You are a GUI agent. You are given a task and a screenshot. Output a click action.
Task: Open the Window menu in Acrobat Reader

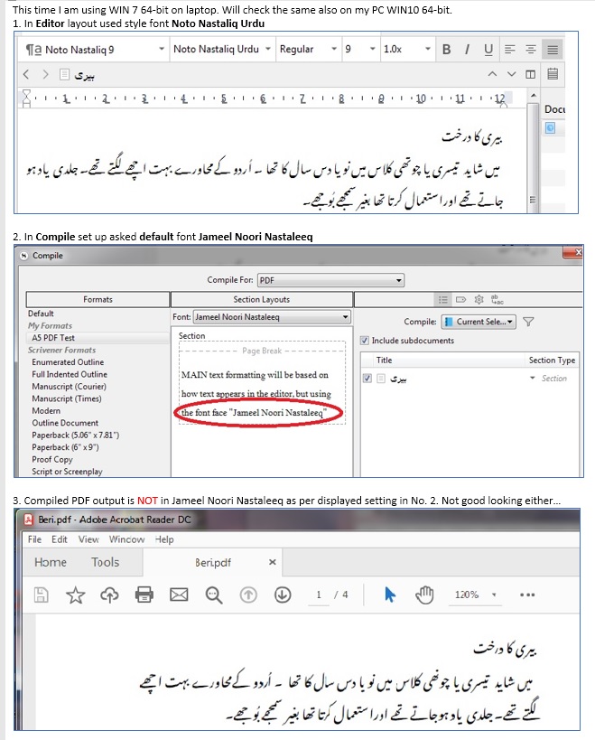pyautogui.click(x=126, y=539)
